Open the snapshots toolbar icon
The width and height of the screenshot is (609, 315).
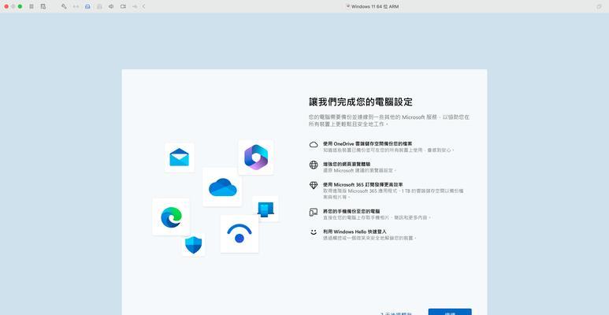point(43,6)
